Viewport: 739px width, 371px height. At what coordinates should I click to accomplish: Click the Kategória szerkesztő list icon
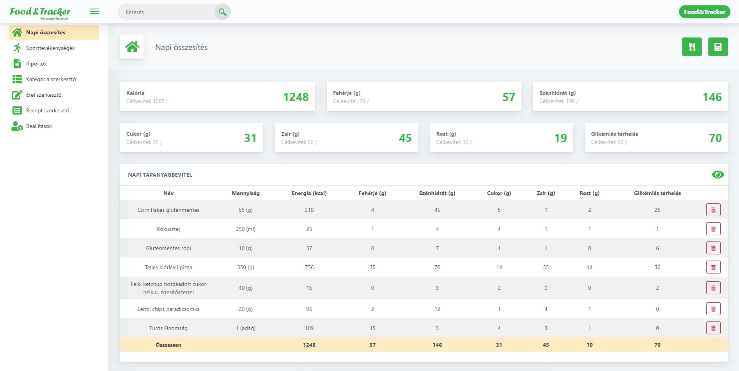pyautogui.click(x=17, y=79)
